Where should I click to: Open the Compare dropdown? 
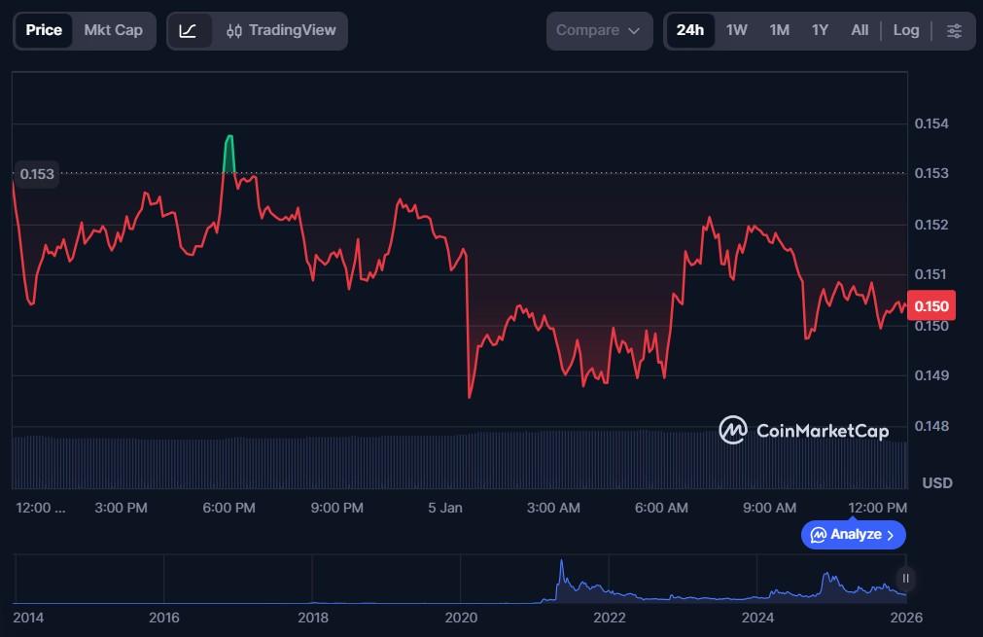(597, 31)
